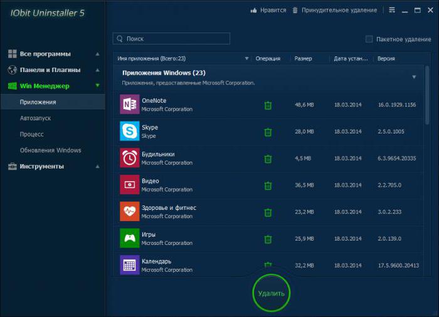This screenshot has width=439, height=317.
Task: Enable the Пакетное удаление checkbox
Action: (x=369, y=39)
